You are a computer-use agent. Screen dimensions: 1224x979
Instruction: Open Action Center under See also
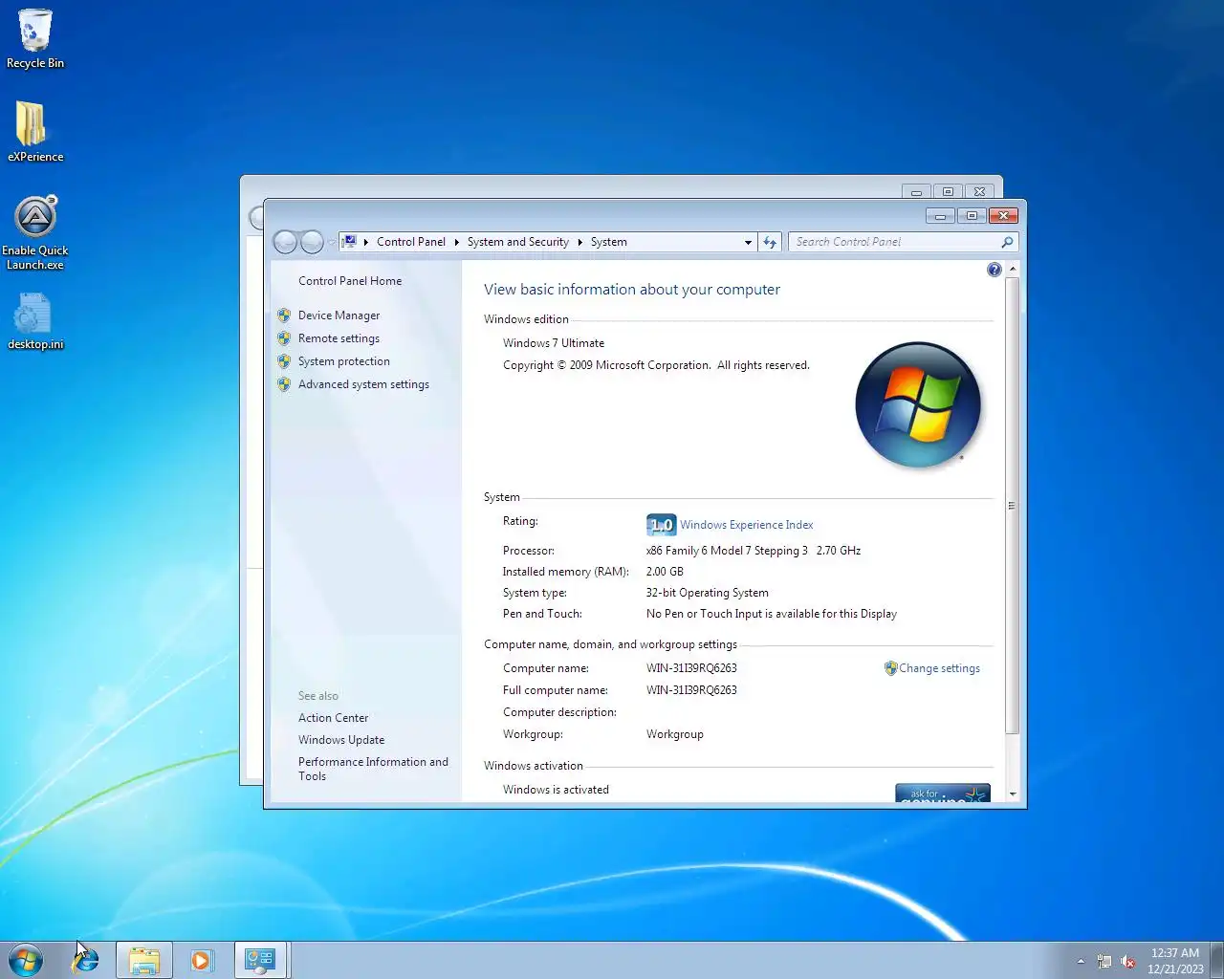point(333,718)
